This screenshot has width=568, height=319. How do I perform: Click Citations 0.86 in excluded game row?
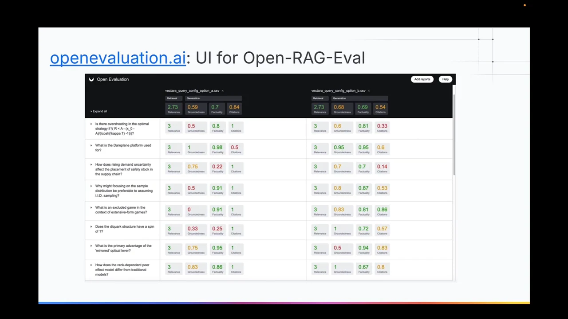coord(382,211)
